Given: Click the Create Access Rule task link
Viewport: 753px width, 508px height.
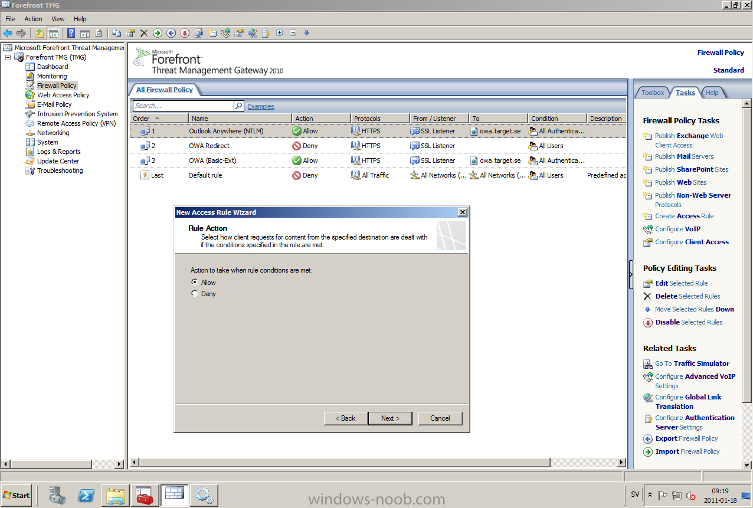Looking at the screenshot, I should 684,216.
